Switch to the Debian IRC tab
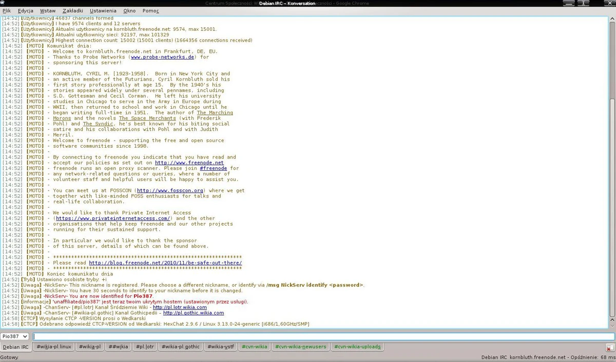 [15, 347]
